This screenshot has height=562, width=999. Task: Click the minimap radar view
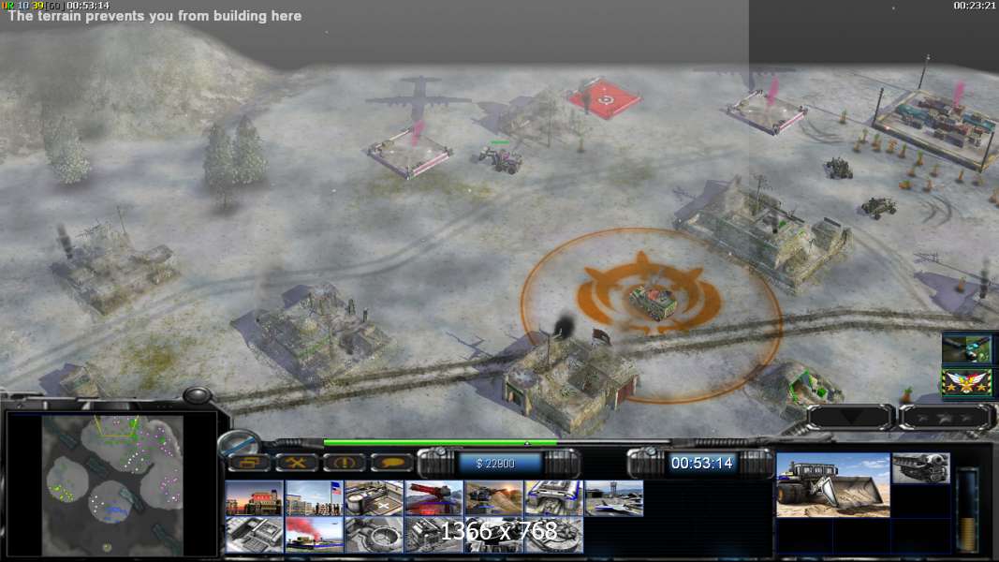coord(112,485)
